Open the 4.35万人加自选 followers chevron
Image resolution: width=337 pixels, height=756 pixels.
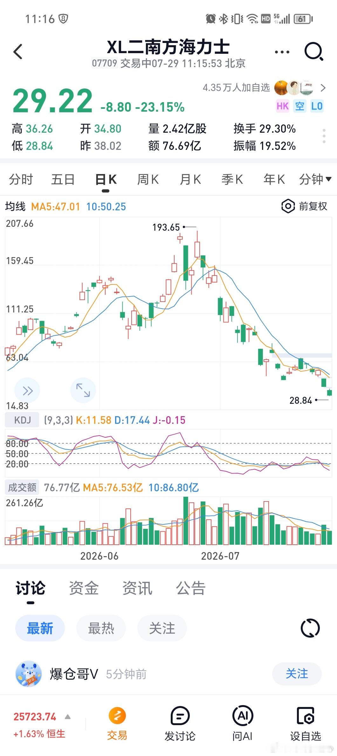coord(323,88)
